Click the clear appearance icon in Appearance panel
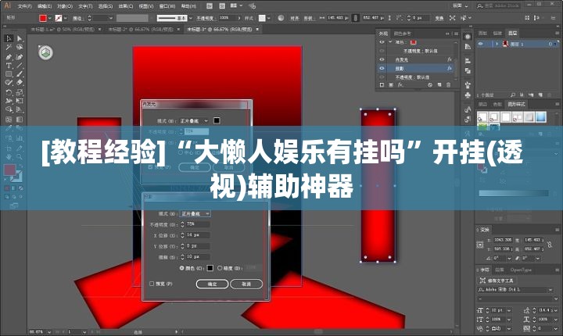The height and width of the screenshot is (336, 563). click(430, 85)
